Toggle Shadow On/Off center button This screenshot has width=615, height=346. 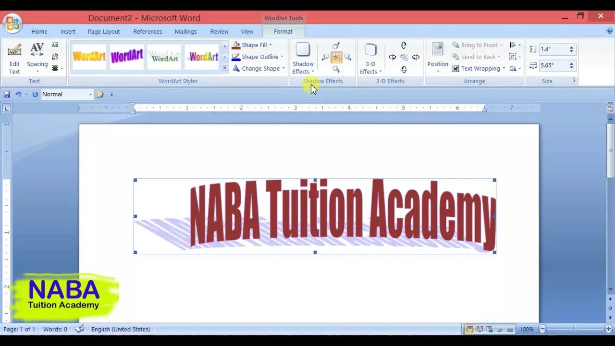point(336,57)
